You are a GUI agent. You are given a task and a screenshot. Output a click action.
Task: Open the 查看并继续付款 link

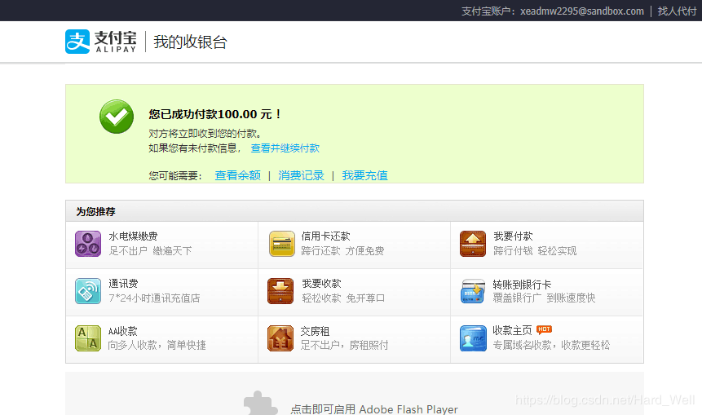(285, 148)
